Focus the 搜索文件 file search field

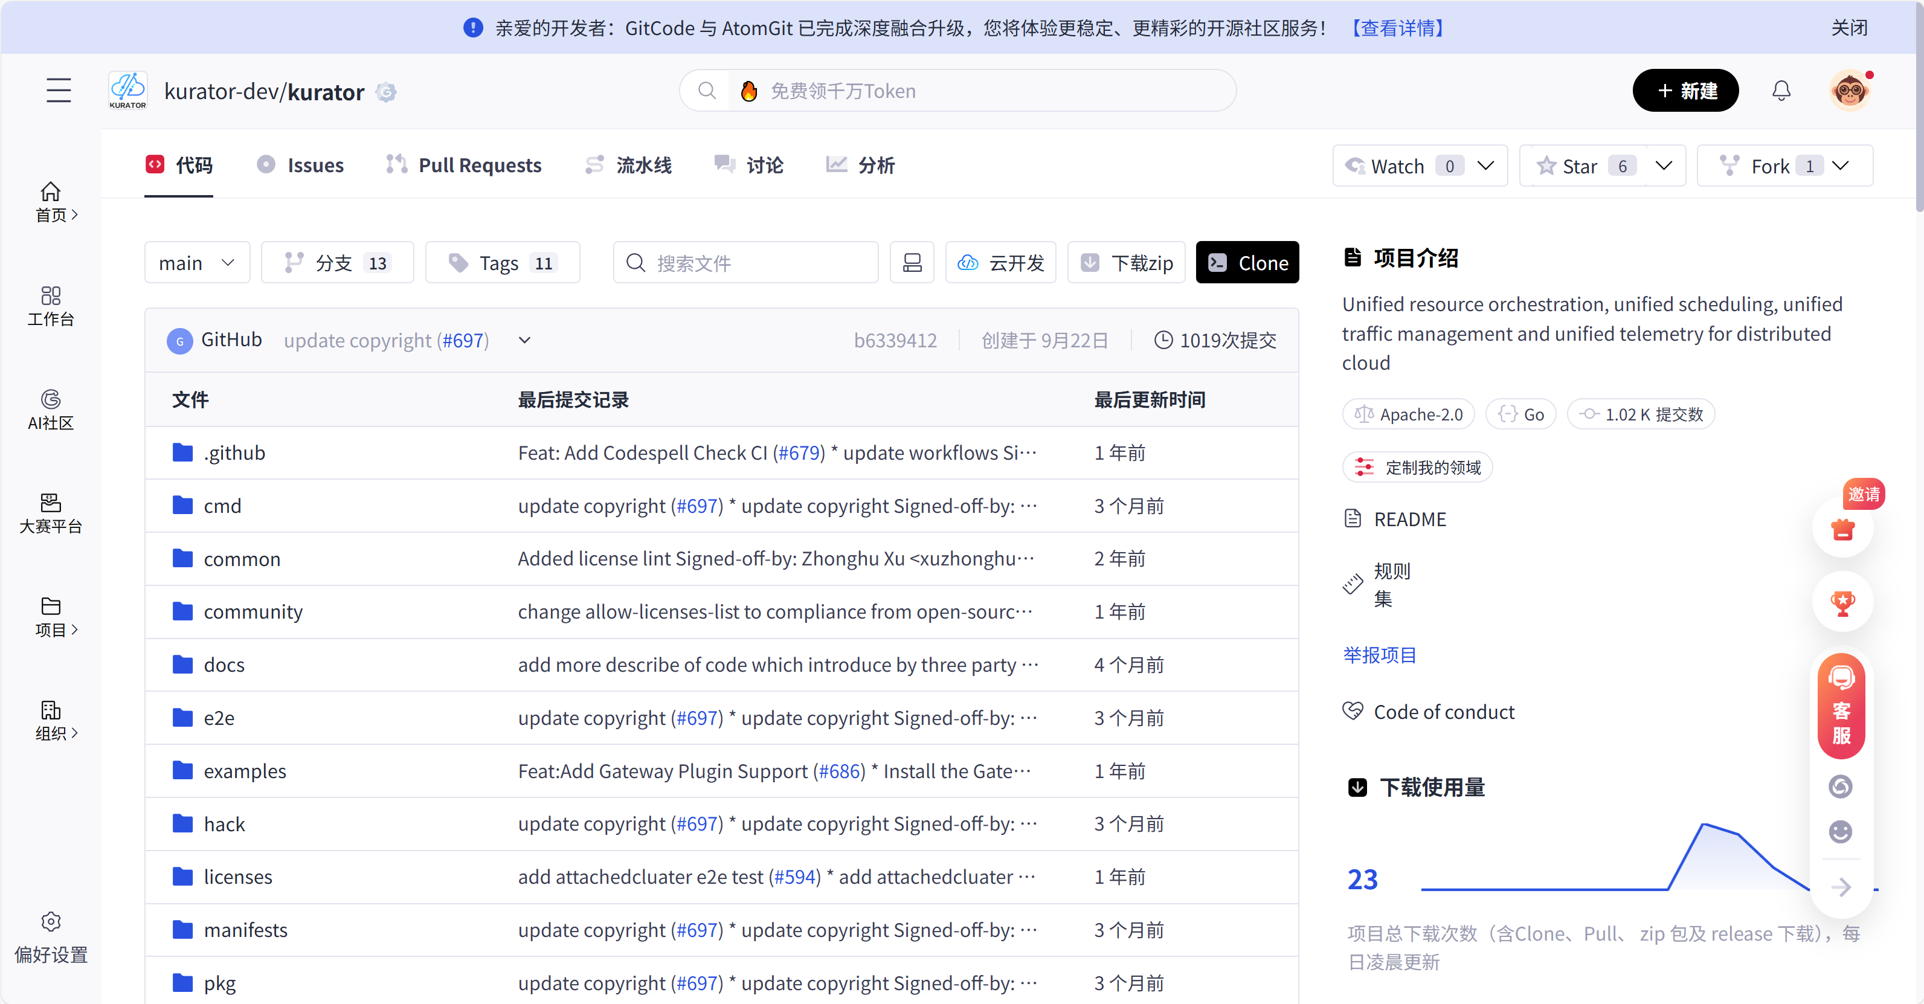[747, 262]
